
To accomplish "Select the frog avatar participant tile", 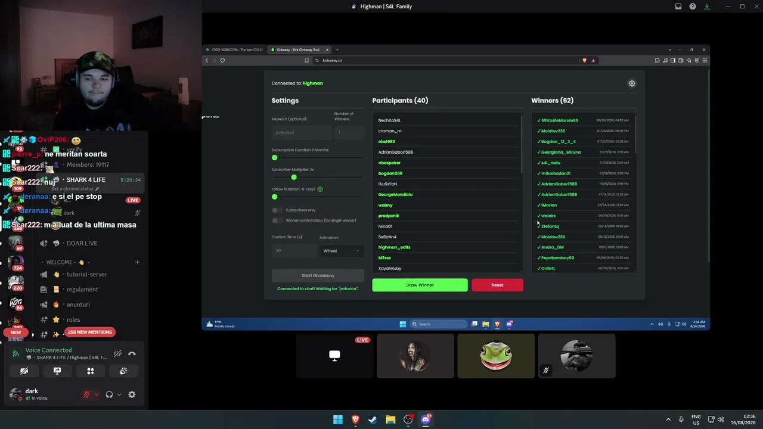I will (x=496, y=356).
